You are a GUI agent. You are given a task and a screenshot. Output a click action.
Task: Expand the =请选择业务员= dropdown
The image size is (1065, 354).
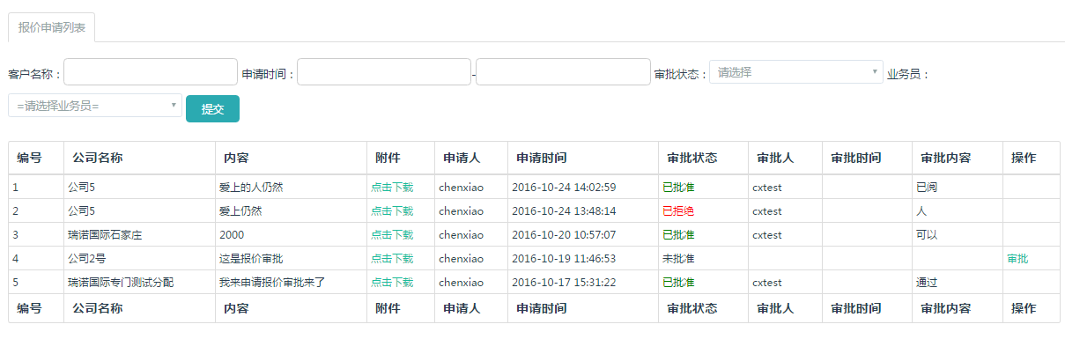point(95,106)
